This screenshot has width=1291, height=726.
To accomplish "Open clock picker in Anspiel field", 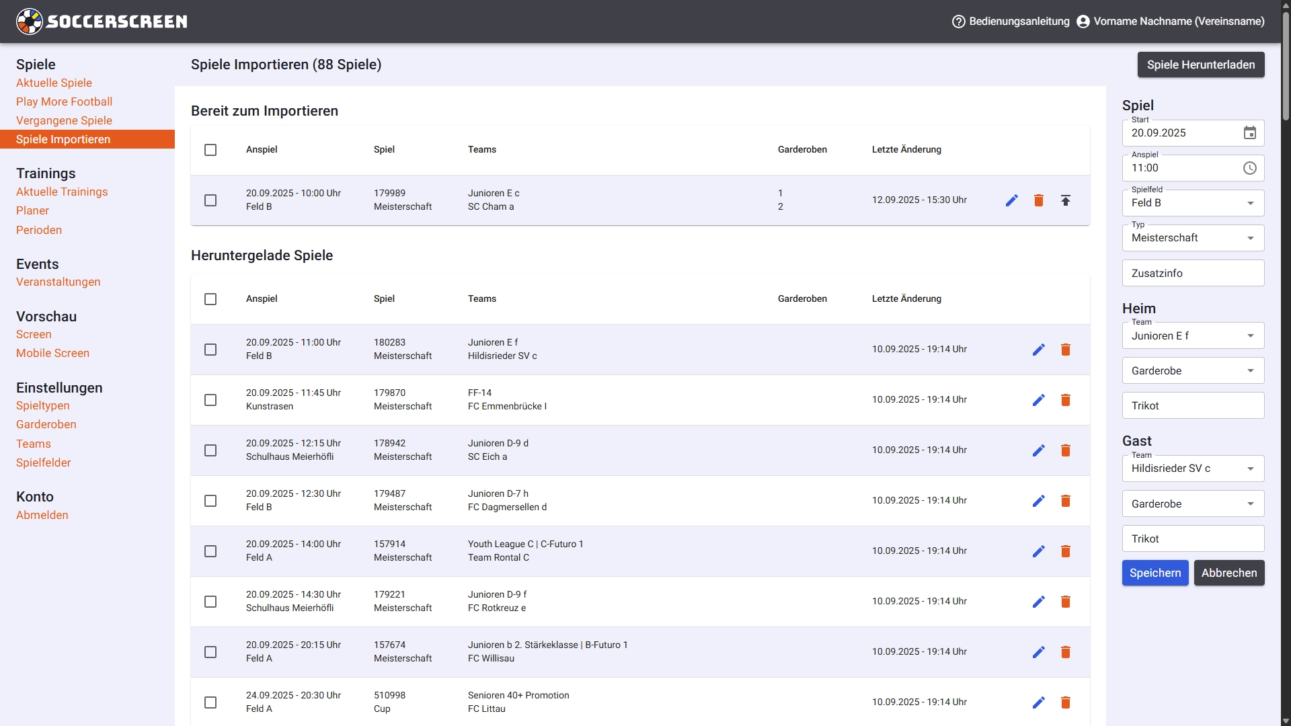I will point(1250,168).
